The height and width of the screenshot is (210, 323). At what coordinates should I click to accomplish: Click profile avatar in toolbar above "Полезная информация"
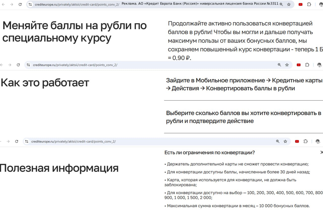(x=318, y=142)
